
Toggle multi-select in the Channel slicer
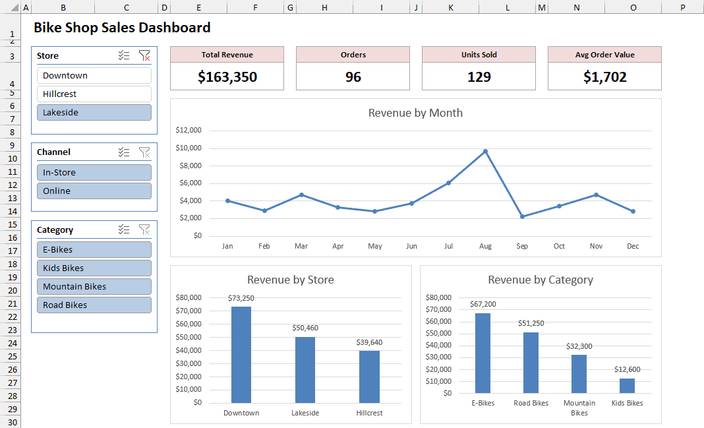[x=124, y=152]
